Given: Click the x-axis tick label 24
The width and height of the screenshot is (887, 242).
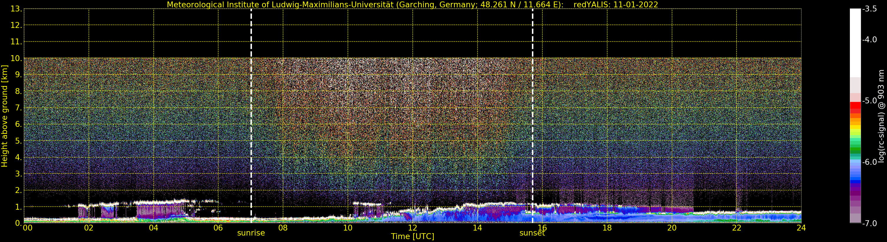Looking at the screenshot, I should [x=801, y=228].
